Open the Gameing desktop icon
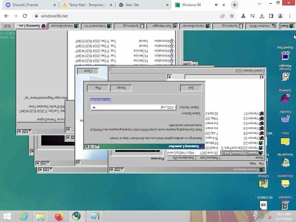This screenshot has height=222, width=296. pos(285,98)
